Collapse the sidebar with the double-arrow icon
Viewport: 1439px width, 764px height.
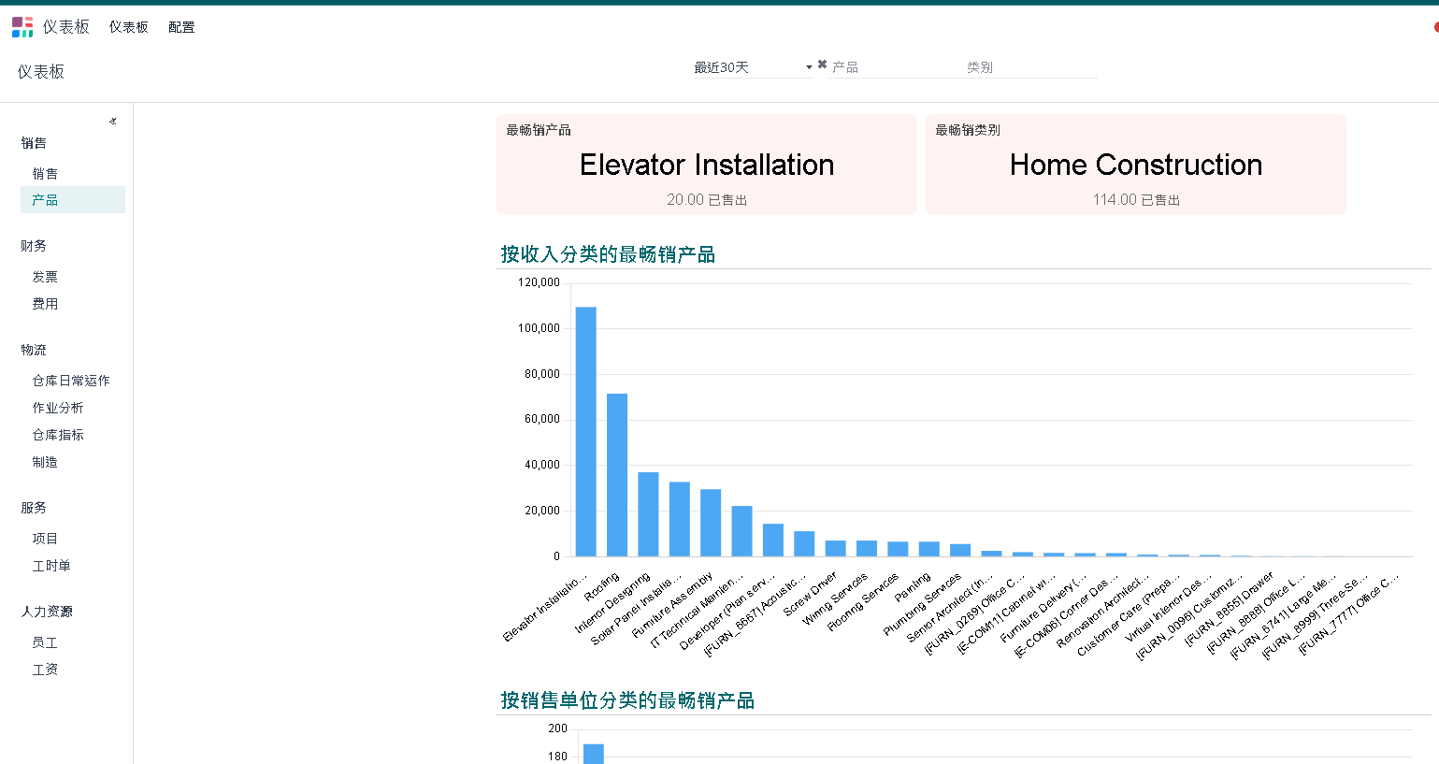(x=112, y=121)
